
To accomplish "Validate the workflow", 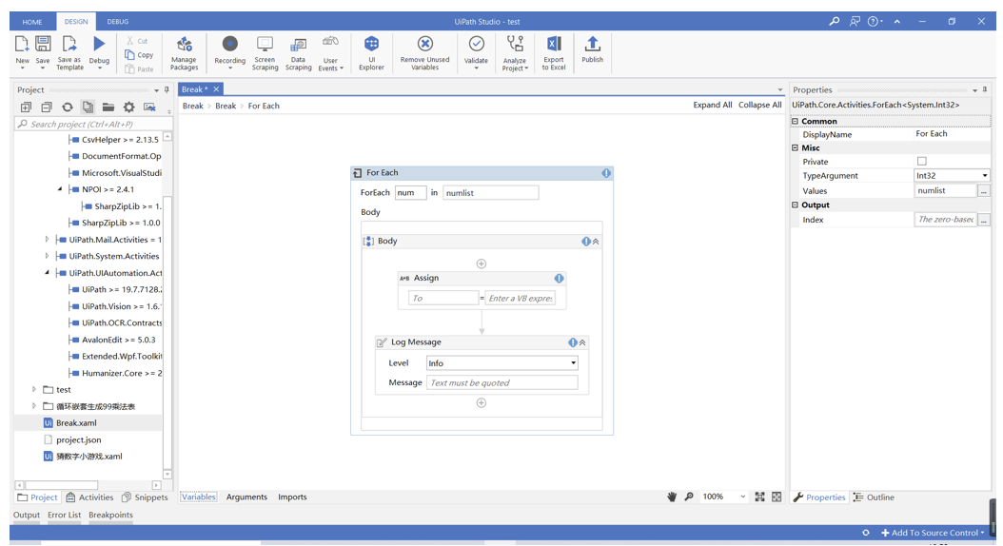I will (476, 51).
